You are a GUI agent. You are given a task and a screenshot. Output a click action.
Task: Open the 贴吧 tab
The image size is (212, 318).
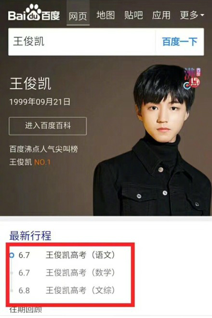tap(133, 15)
